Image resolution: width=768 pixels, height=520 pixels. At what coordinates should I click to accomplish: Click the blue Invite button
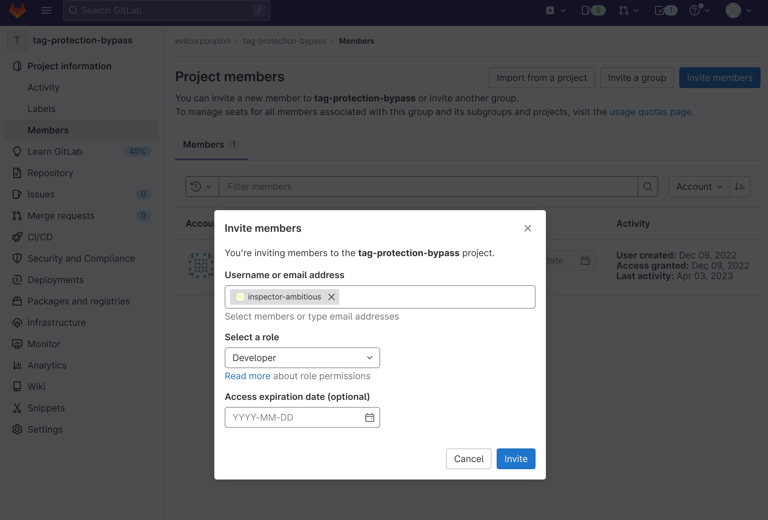(515, 458)
